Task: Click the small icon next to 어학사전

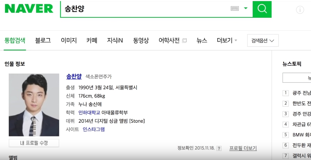Action: [184, 41]
